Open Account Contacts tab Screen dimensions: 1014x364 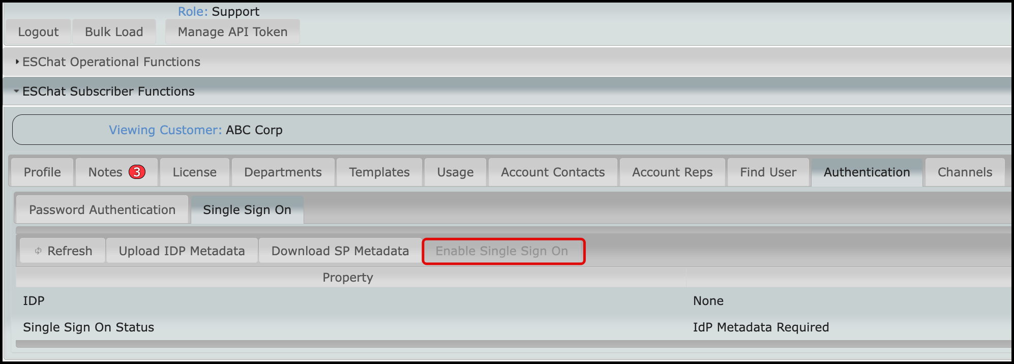pyautogui.click(x=553, y=172)
